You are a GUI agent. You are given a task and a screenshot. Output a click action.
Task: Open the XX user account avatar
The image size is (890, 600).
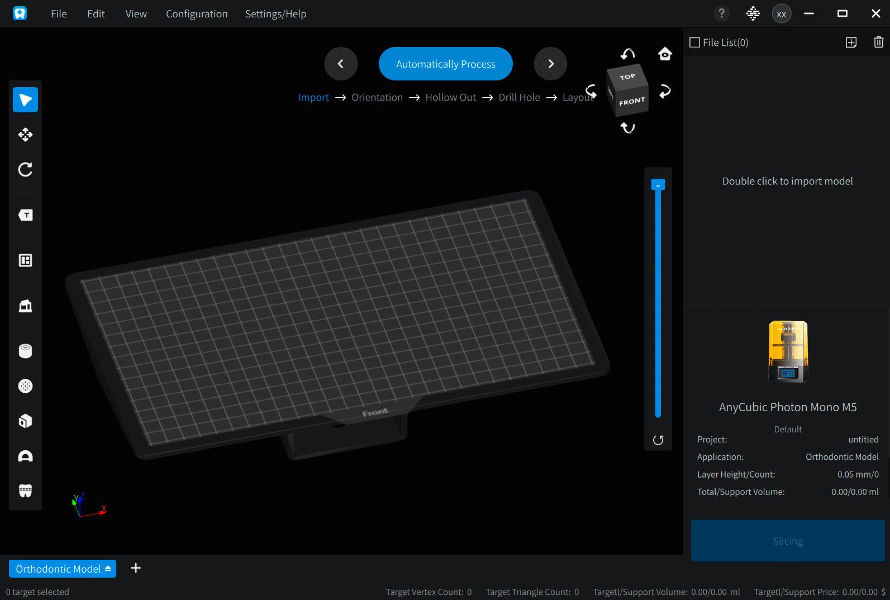[x=782, y=13]
